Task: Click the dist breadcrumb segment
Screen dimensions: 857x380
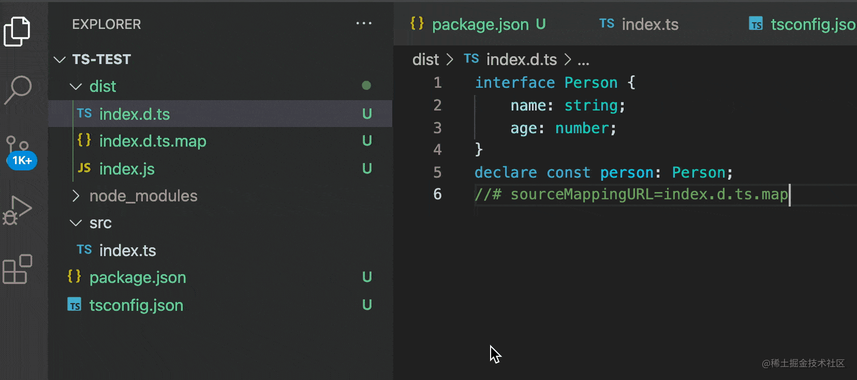Action: click(425, 60)
